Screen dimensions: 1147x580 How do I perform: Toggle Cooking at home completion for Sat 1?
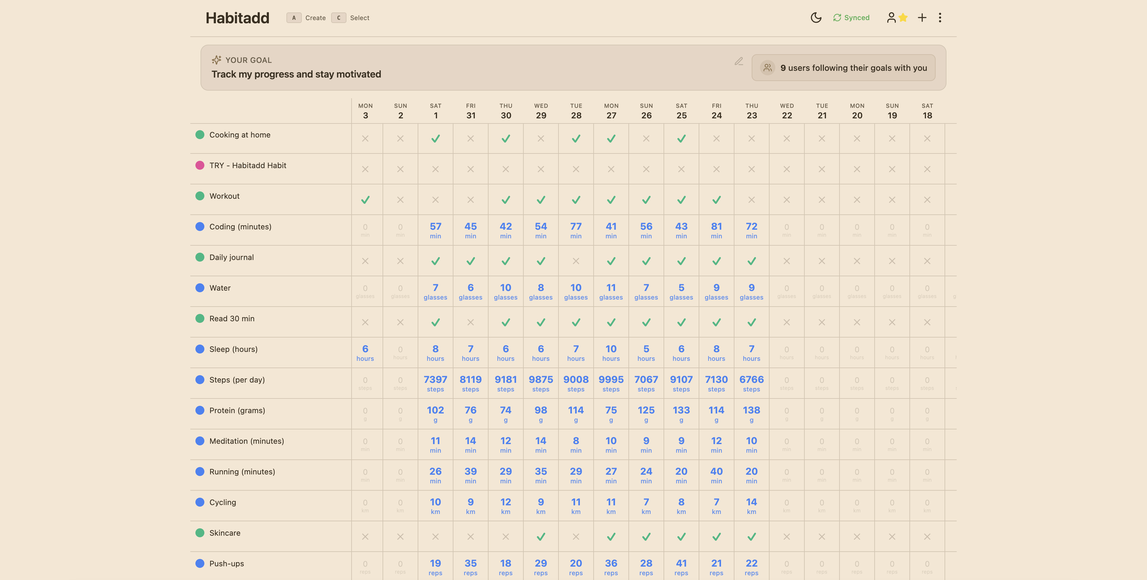click(435, 138)
